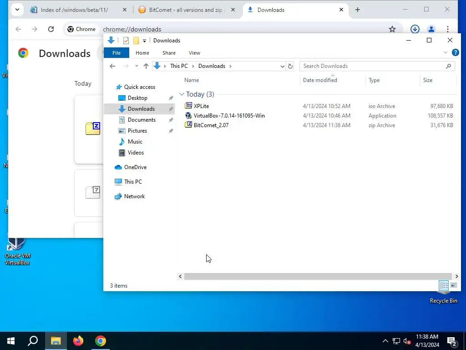466x350 pixels.
Task: Click the muted volume tray icon
Action: click(x=407, y=341)
